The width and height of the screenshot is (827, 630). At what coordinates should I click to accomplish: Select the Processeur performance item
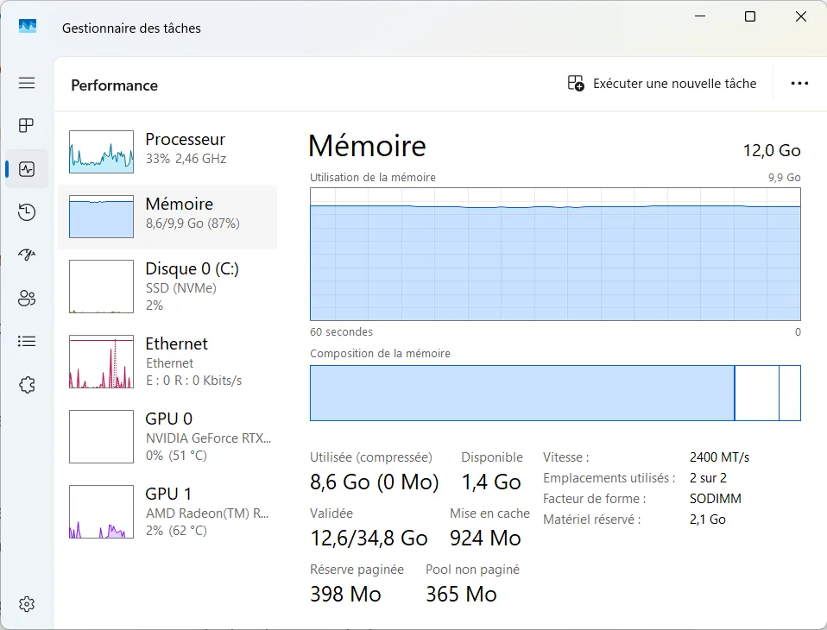tap(167, 152)
